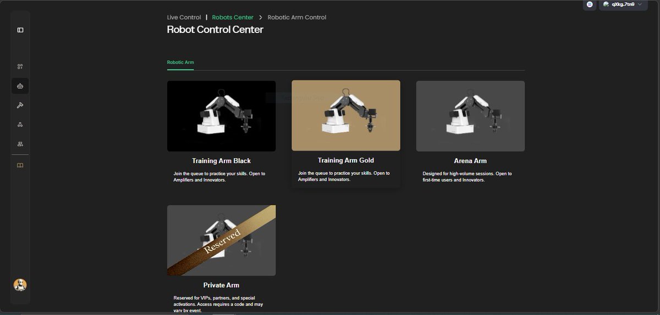Toggle the sidebar panel icon
The image size is (660, 315).
(20, 30)
